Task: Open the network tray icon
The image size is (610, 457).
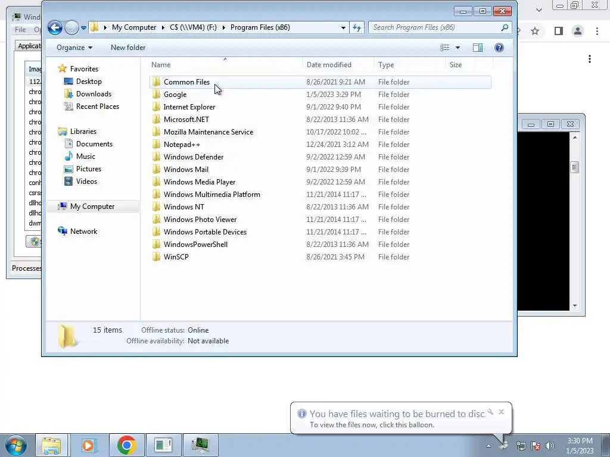Action: pos(521,446)
